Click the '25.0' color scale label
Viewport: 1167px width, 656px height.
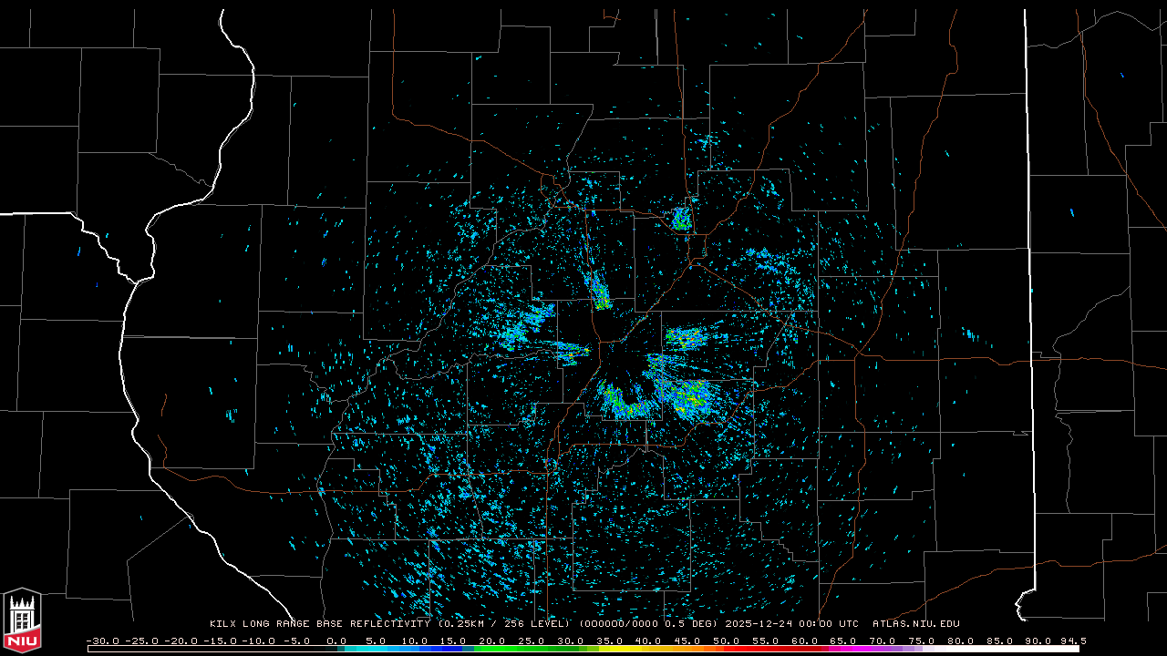pos(532,641)
